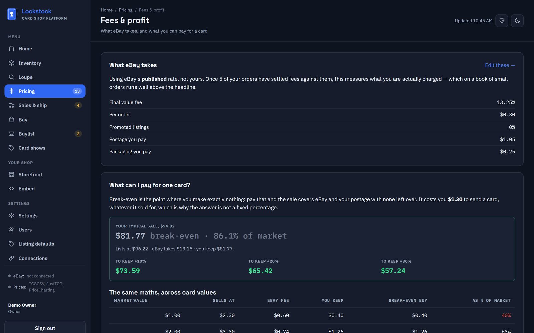Click the Connections link icon
Screen dimensions: 534x333
pyautogui.click(x=11, y=258)
